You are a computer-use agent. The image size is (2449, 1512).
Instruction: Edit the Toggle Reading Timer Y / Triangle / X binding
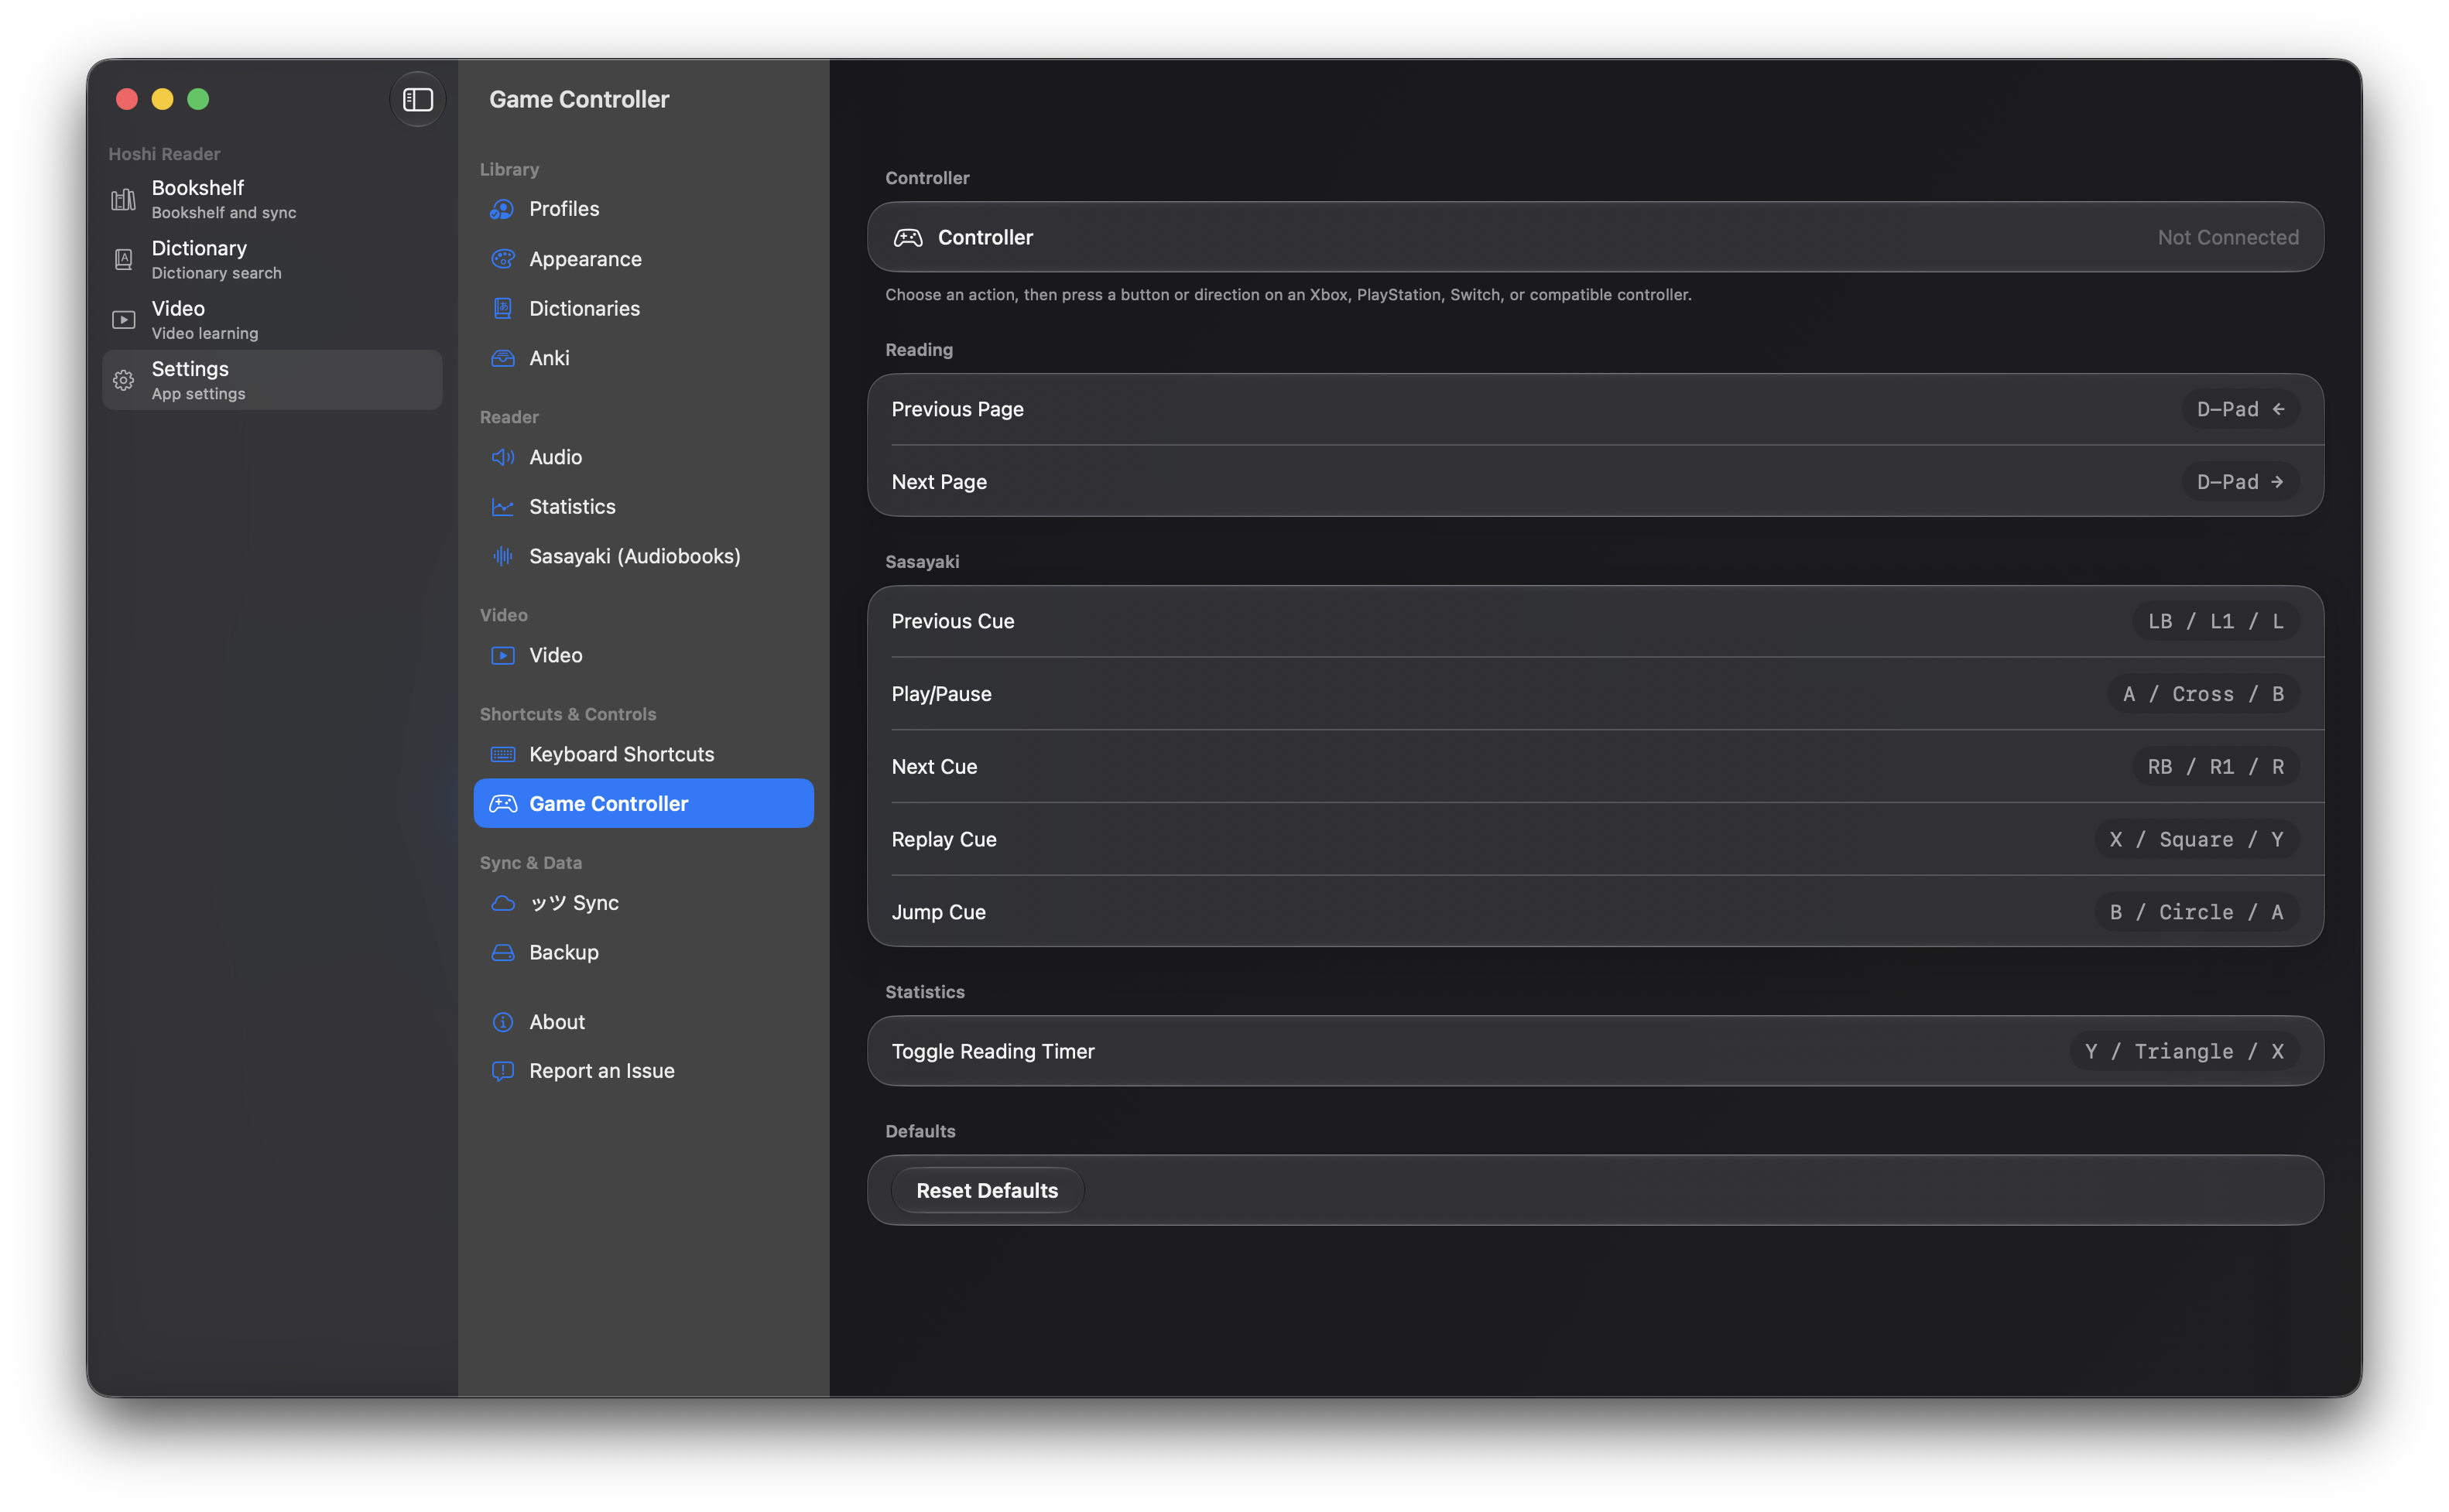point(2184,1052)
